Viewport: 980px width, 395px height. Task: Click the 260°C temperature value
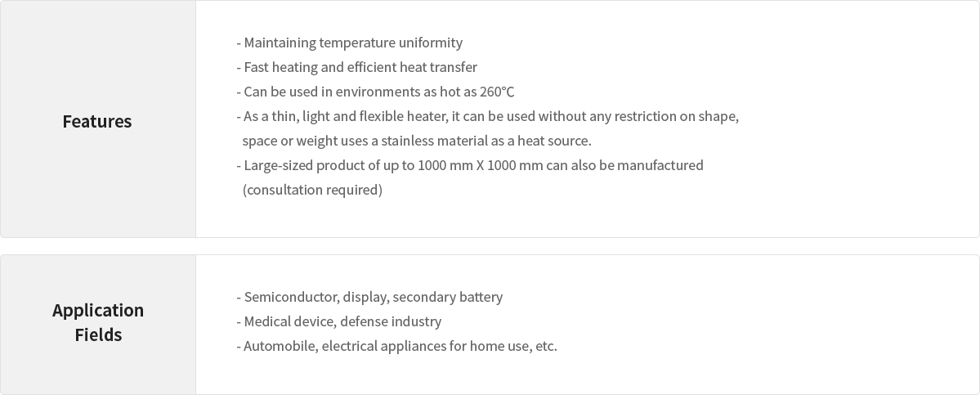click(x=497, y=92)
